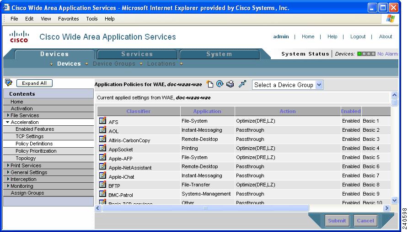Image resolution: width=408 pixels, height=232 pixels.
Task: Select Policy Definitions in sidebar
Action: 34,143
